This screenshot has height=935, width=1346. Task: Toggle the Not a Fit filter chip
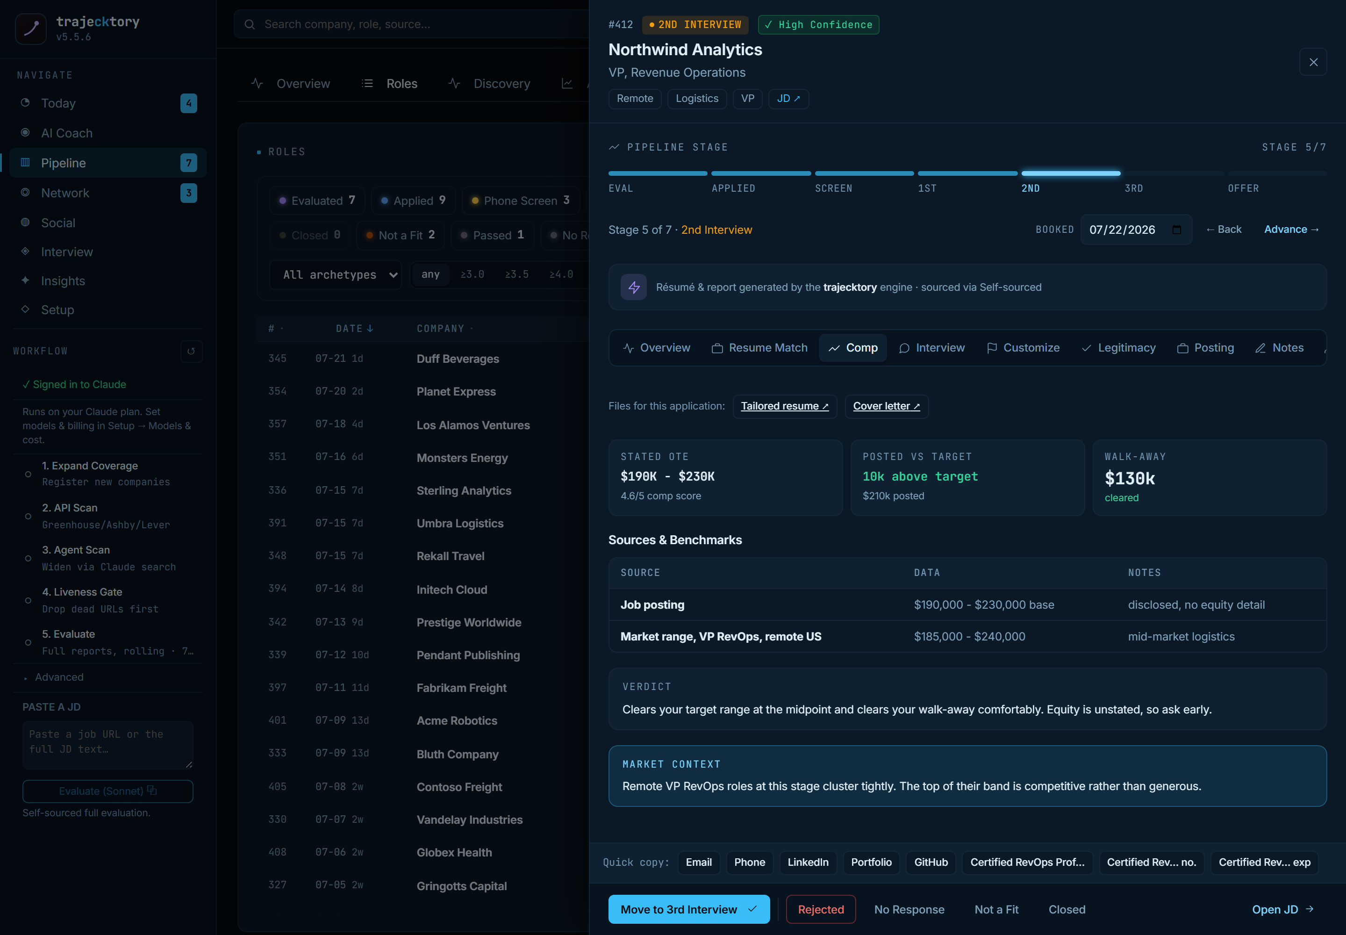click(x=400, y=235)
